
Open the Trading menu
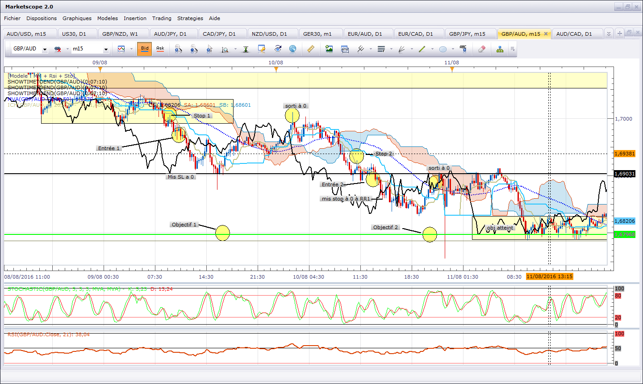(x=162, y=18)
